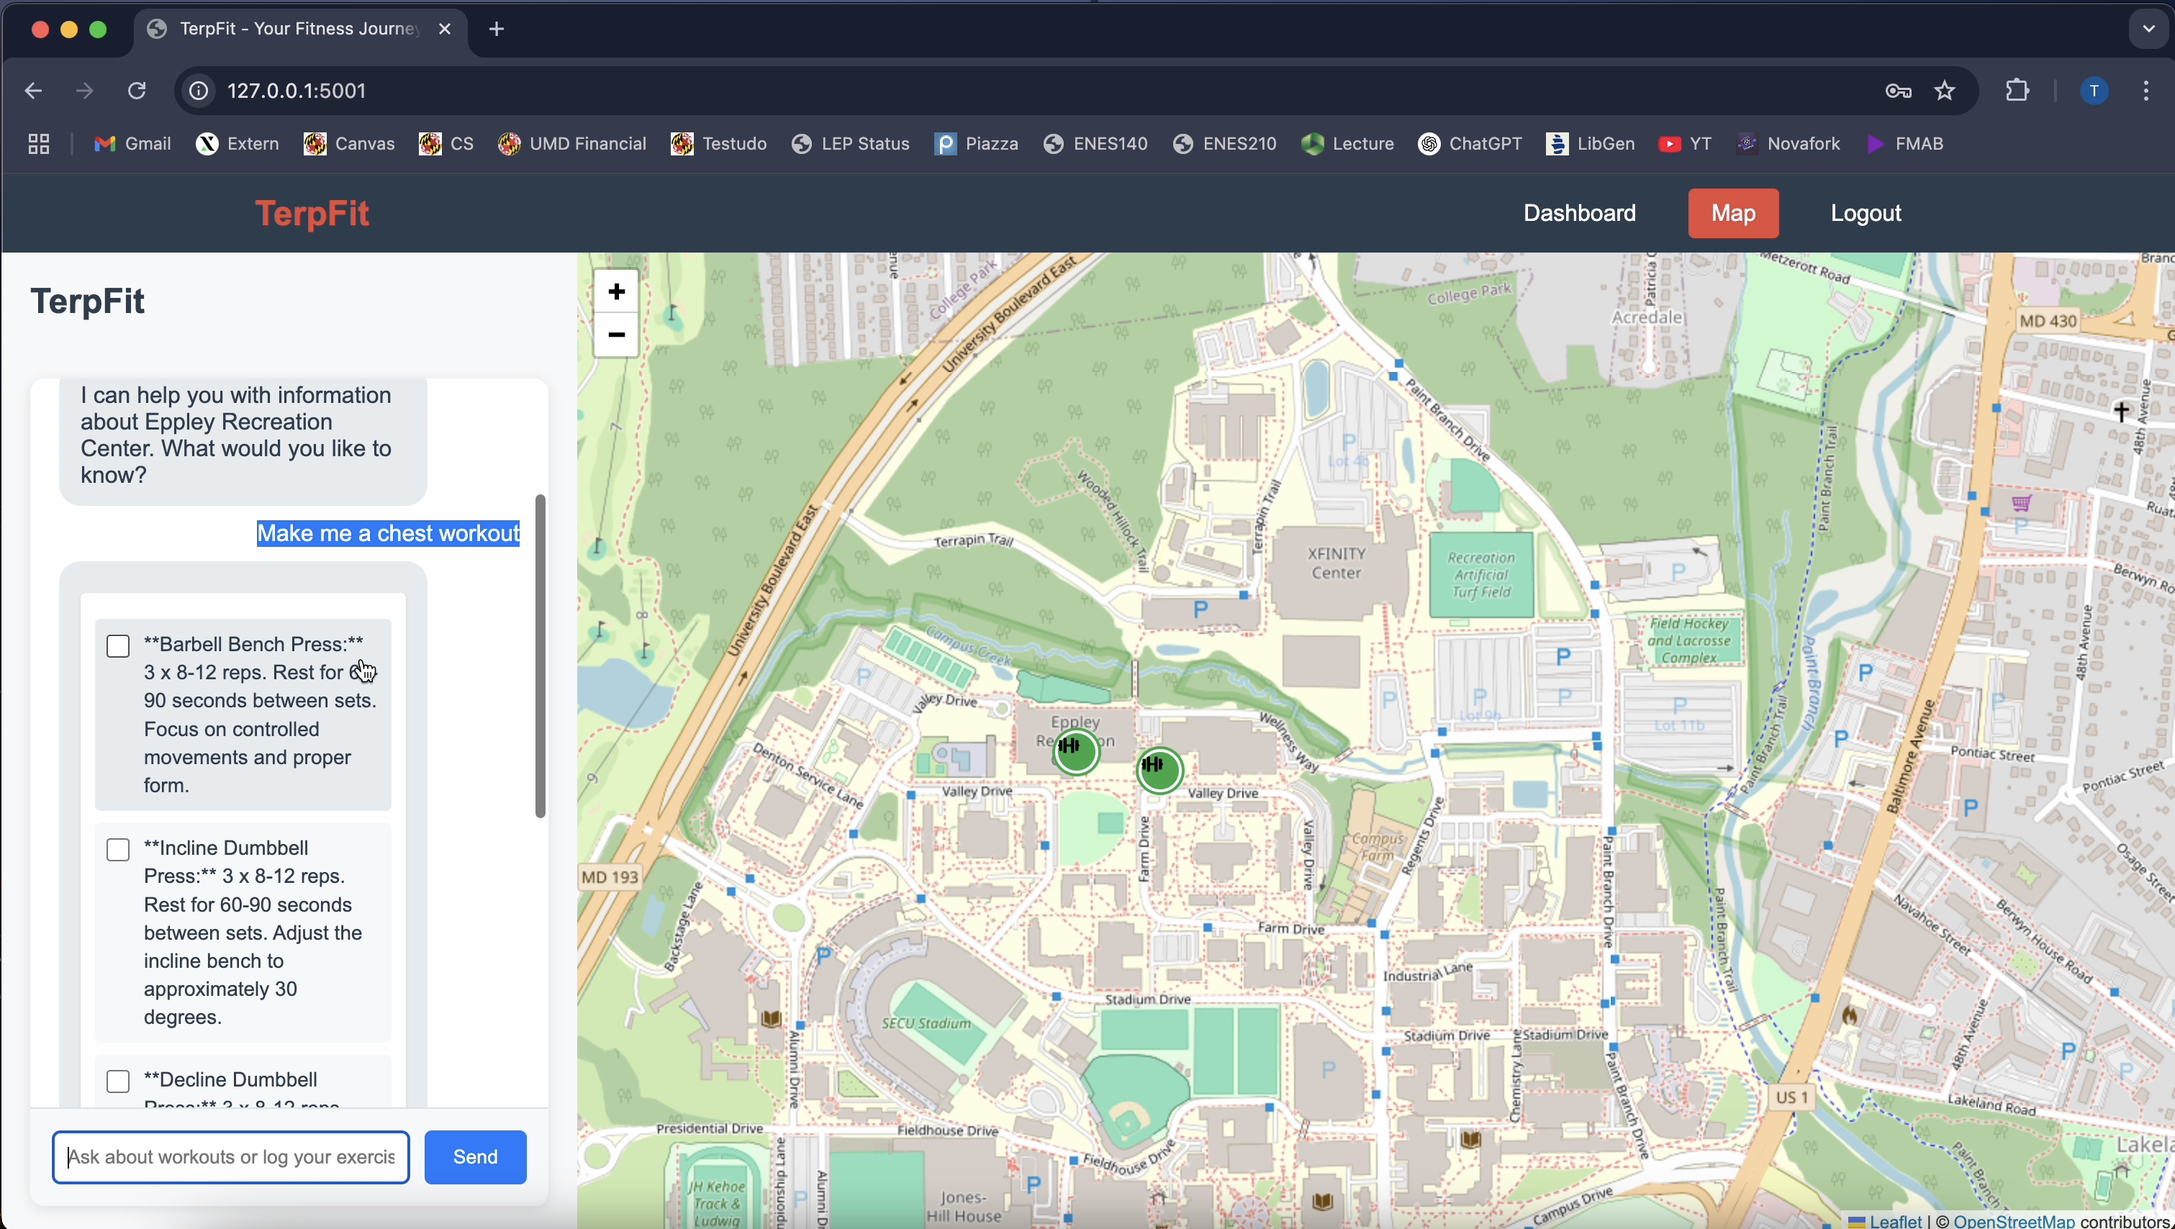Check the Incline Dumbbell Press exercise
2175x1229 pixels.
tap(118, 849)
